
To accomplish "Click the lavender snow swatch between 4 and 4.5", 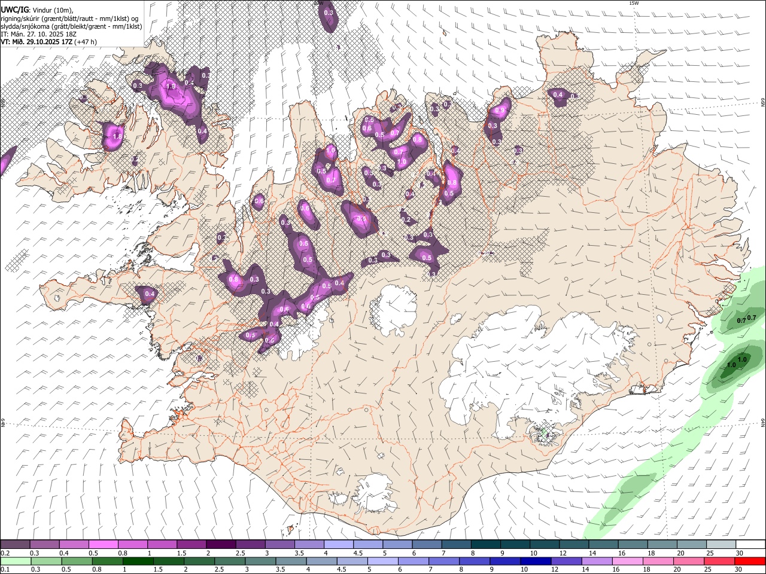I will pyautogui.click(x=338, y=545).
